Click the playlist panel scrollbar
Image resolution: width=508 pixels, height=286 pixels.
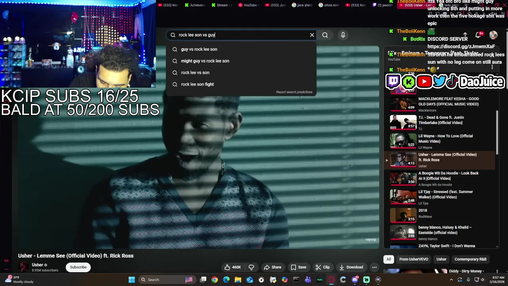[x=497, y=133]
